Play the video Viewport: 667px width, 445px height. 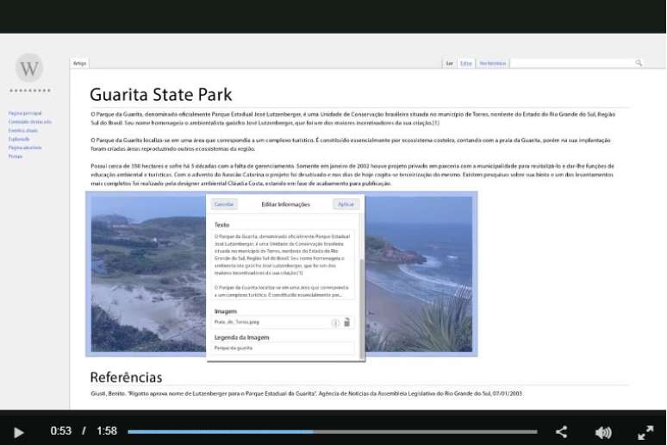click(x=19, y=432)
